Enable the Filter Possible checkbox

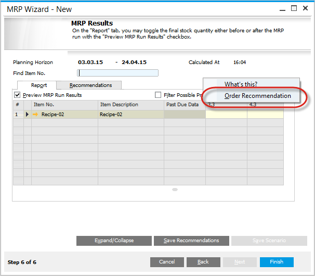(x=159, y=95)
